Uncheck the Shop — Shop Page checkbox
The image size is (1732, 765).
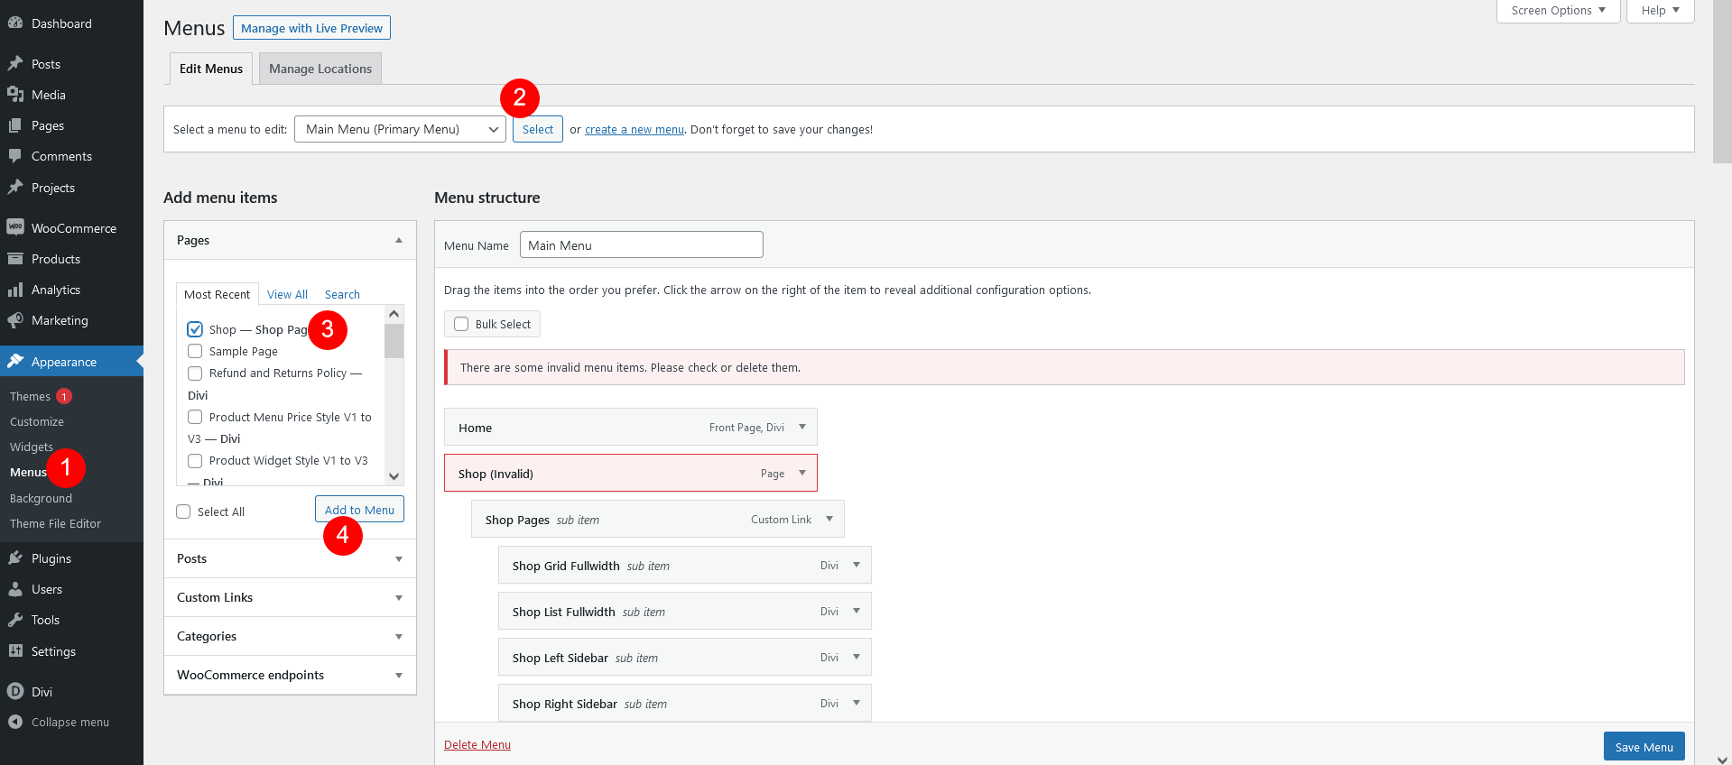195,329
